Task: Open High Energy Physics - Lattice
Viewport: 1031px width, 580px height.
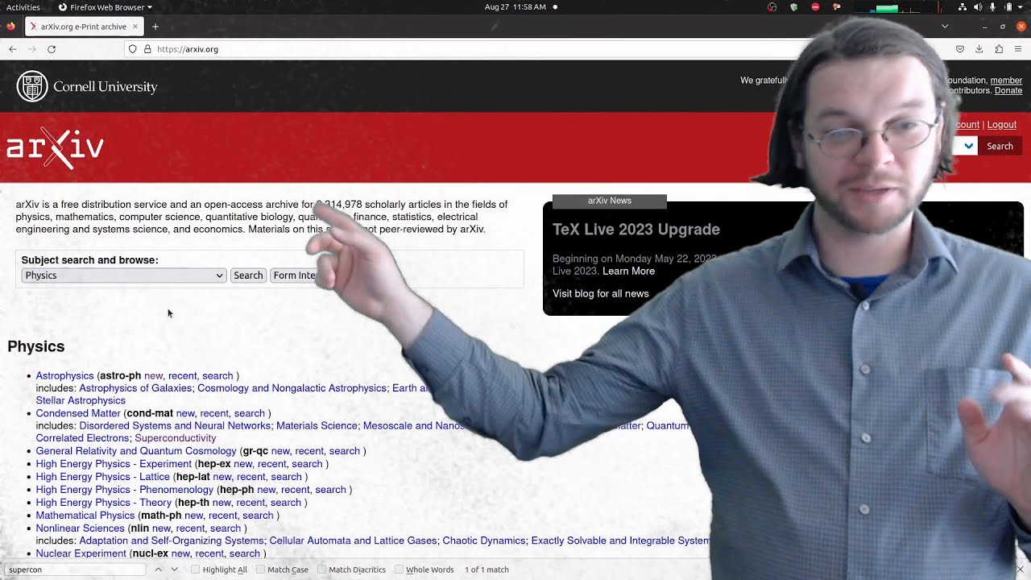Action: click(103, 477)
